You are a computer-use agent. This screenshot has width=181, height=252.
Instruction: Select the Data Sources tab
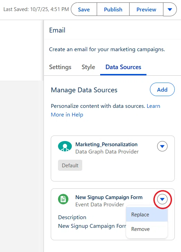pyautogui.click(x=123, y=67)
